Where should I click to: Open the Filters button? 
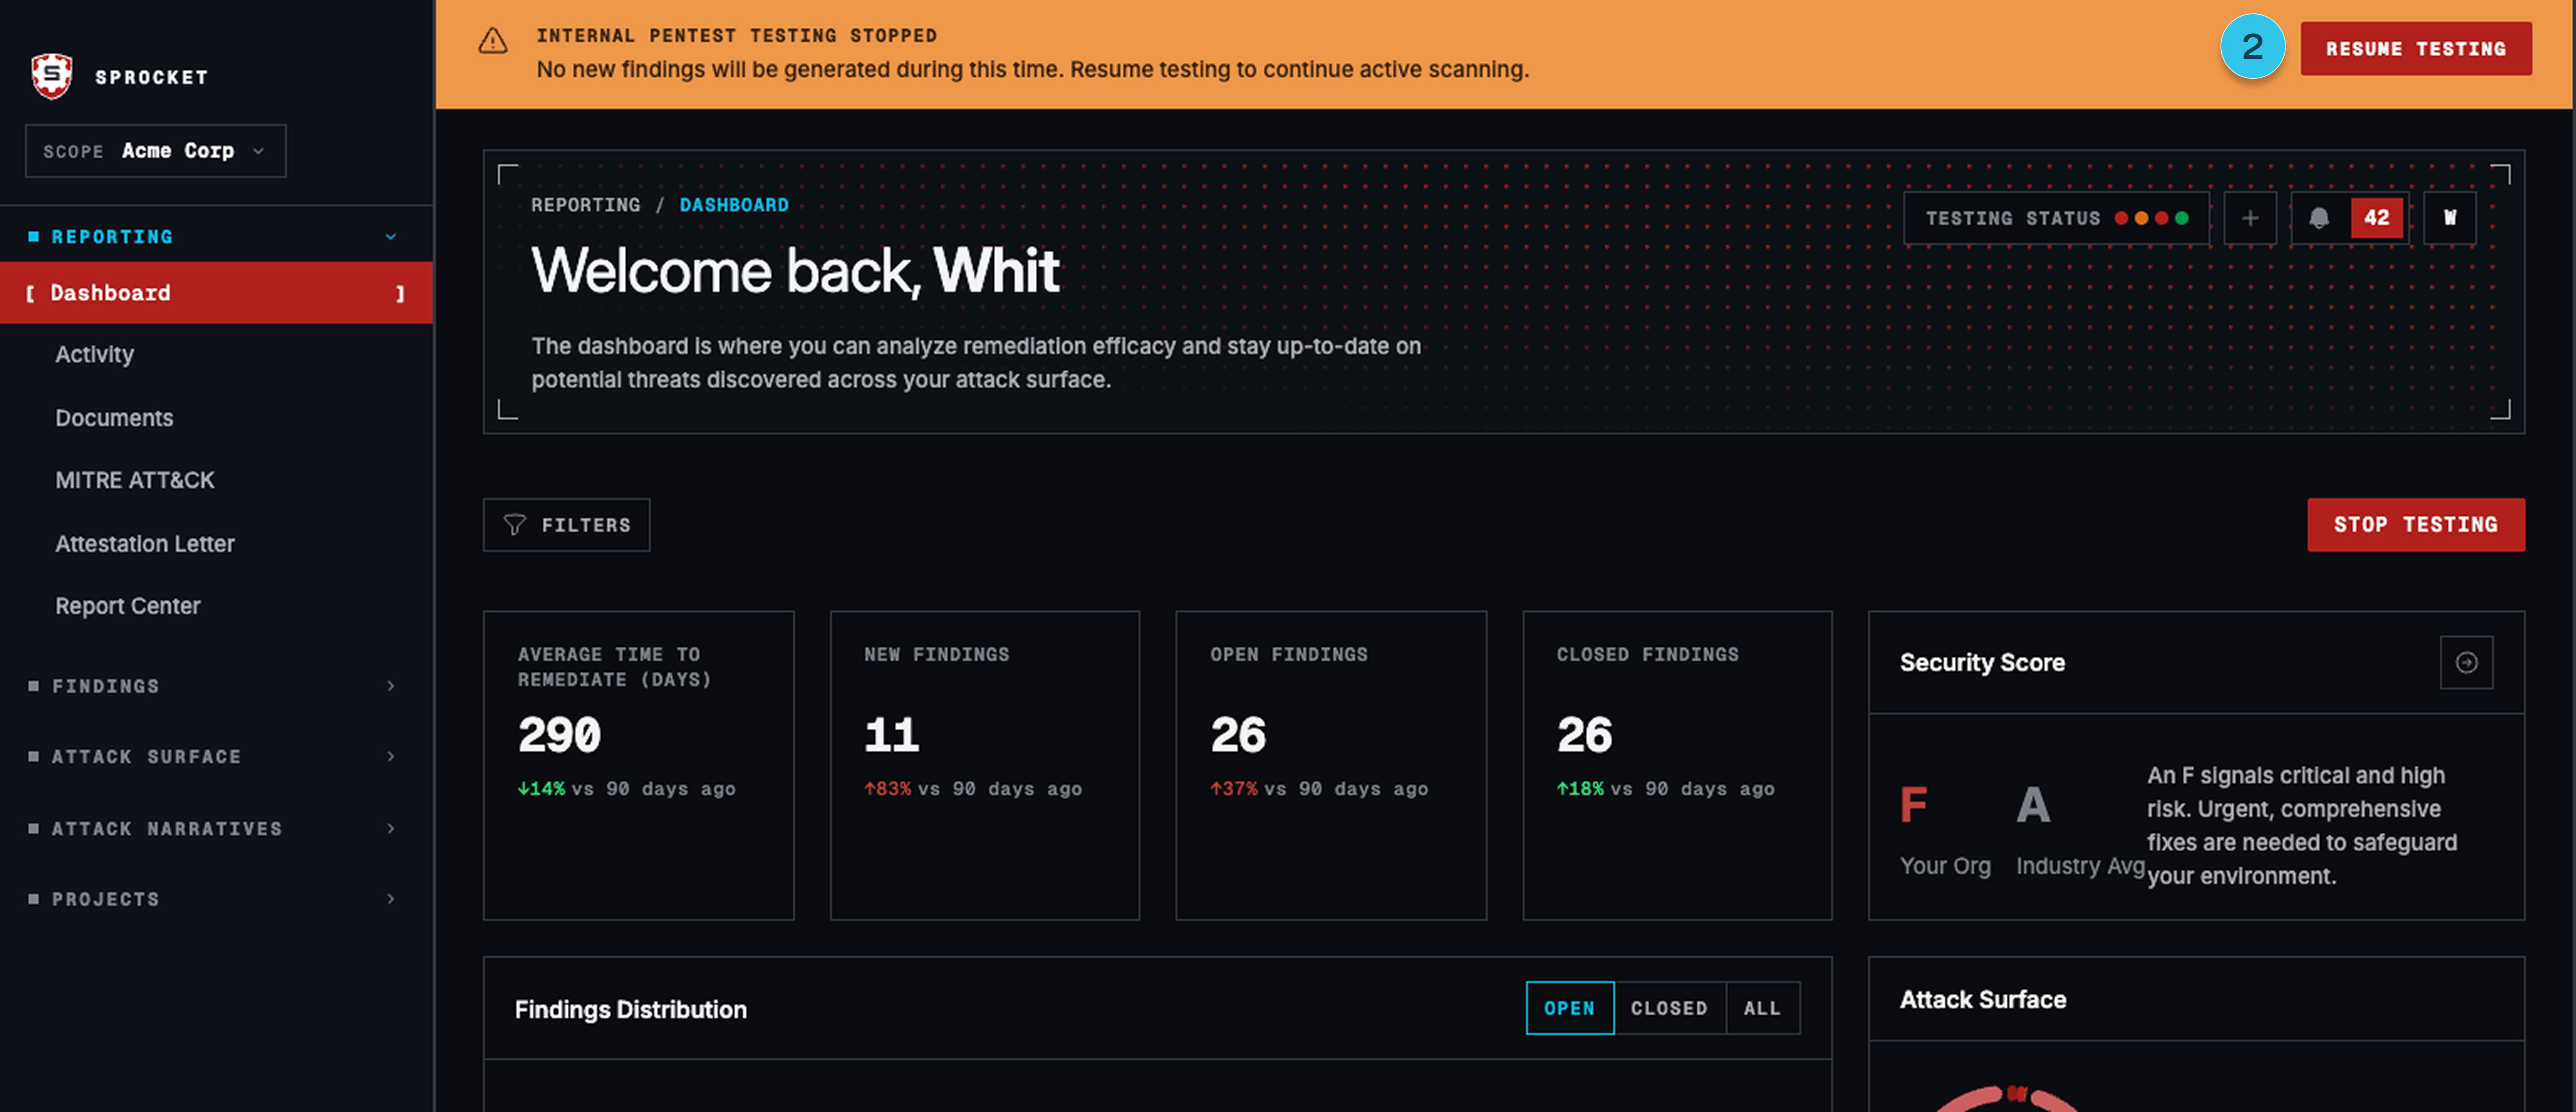[x=566, y=525]
